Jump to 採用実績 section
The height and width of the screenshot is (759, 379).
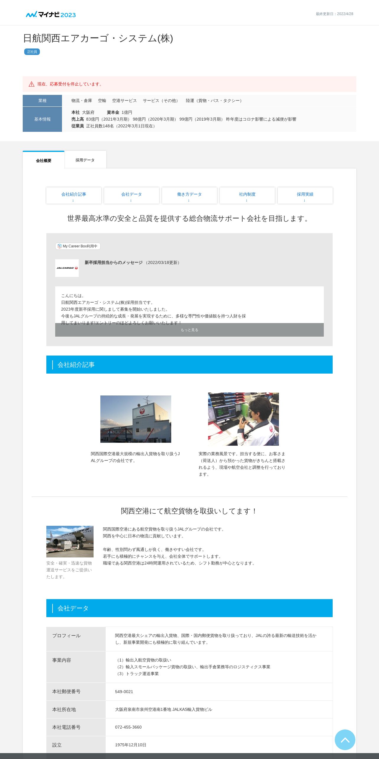click(x=305, y=195)
